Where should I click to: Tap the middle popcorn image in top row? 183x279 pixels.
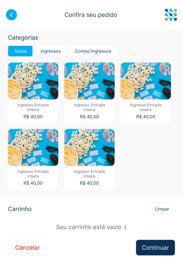point(89,81)
